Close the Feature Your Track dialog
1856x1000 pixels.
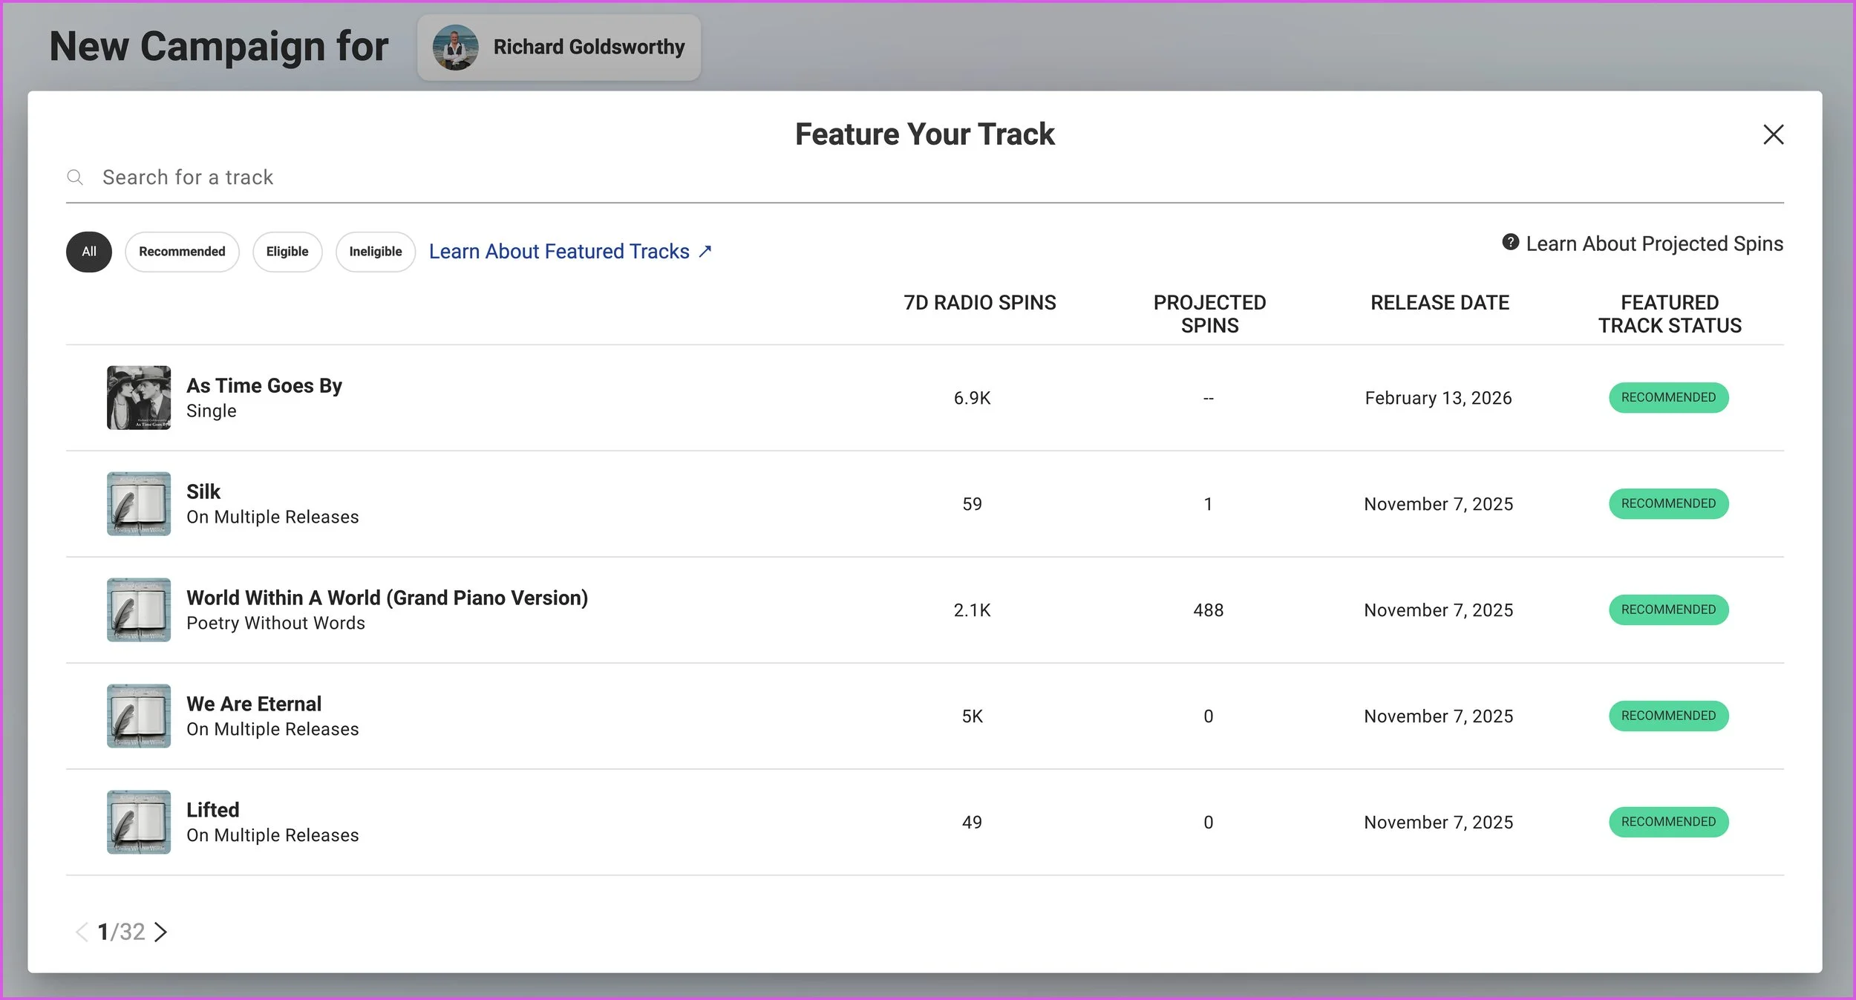(1773, 134)
